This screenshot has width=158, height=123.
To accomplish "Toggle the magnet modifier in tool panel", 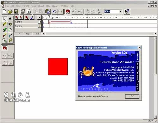I will pos(5,49).
